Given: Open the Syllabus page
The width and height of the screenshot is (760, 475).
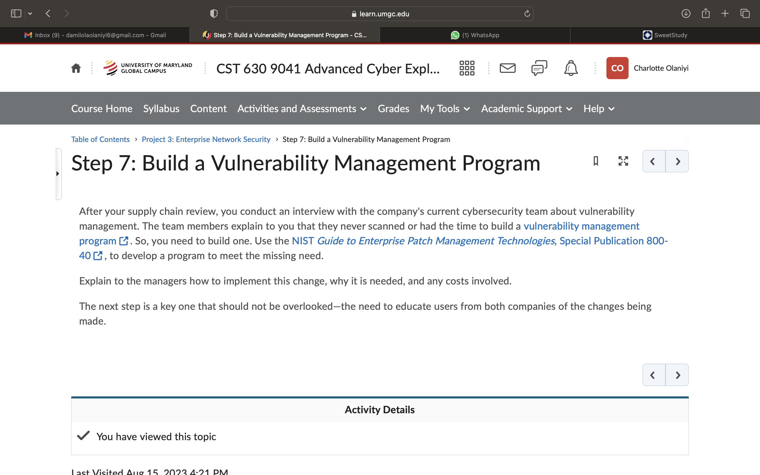Looking at the screenshot, I should [x=161, y=109].
